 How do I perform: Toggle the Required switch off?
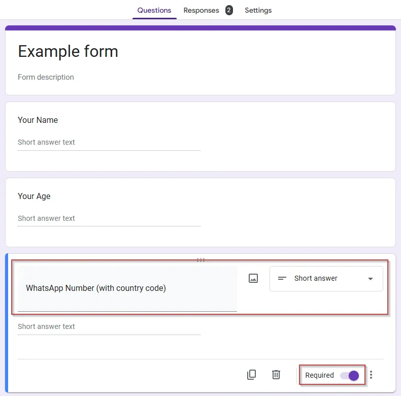(x=350, y=376)
